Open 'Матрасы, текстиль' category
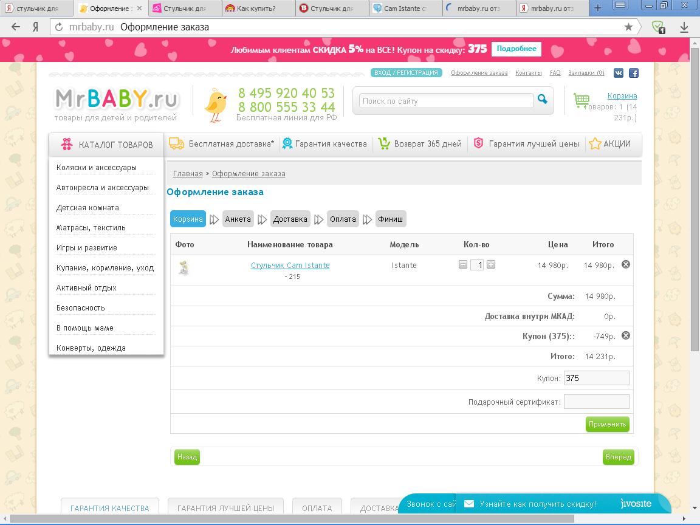 coord(91,228)
